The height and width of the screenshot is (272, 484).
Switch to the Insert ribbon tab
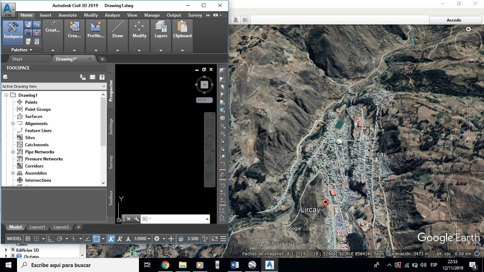[45, 15]
